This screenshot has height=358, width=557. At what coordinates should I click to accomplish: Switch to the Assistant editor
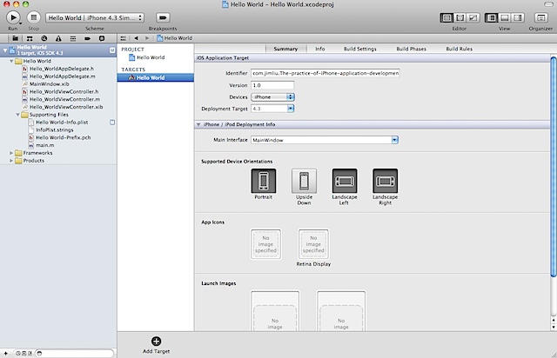tap(460, 17)
